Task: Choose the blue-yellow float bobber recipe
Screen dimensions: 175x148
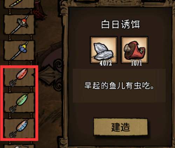Action: coord(19,51)
